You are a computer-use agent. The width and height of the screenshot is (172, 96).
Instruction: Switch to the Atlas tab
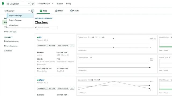click(43, 11)
